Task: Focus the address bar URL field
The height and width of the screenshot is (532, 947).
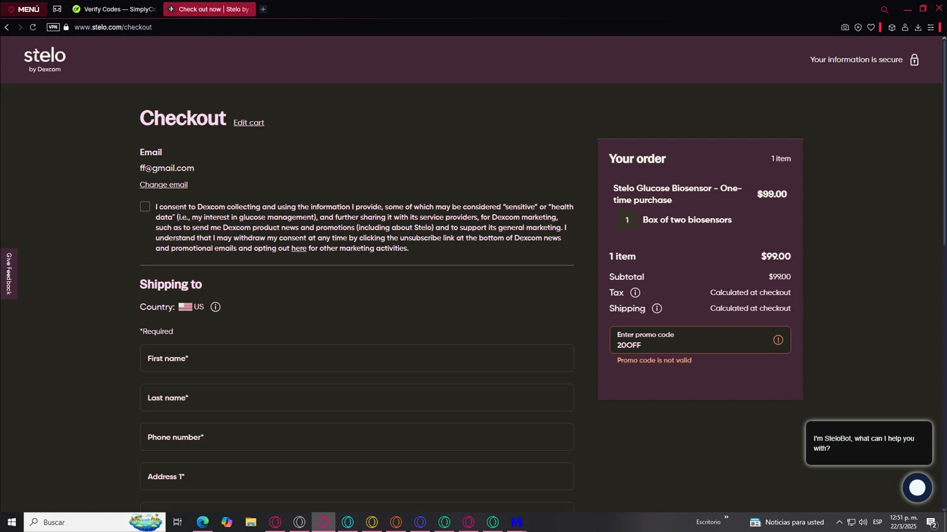Action: tap(113, 27)
